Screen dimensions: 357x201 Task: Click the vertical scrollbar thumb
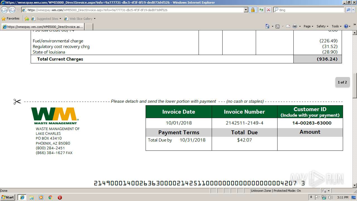point(354,85)
